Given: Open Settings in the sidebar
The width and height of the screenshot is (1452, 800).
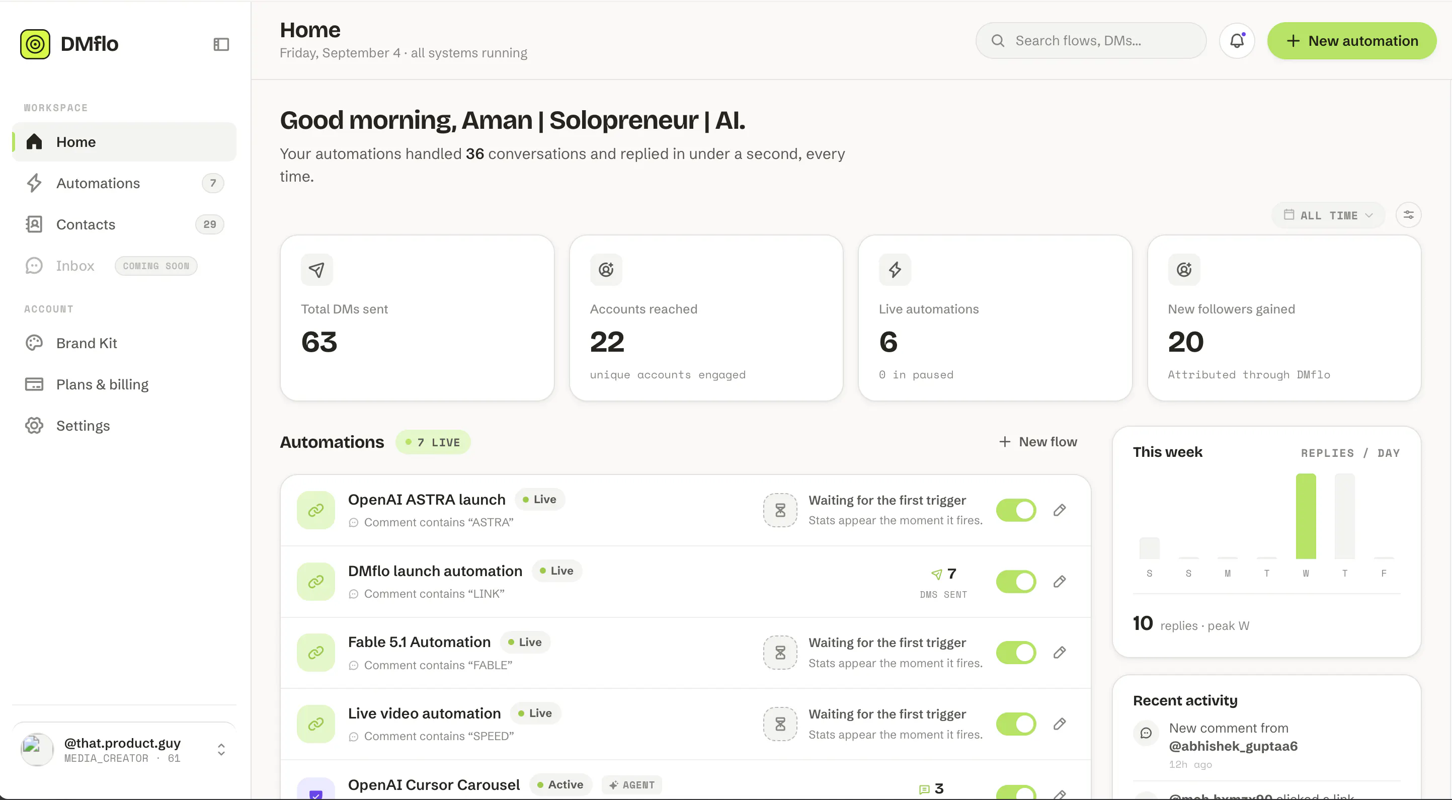Looking at the screenshot, I should point(124,426).
